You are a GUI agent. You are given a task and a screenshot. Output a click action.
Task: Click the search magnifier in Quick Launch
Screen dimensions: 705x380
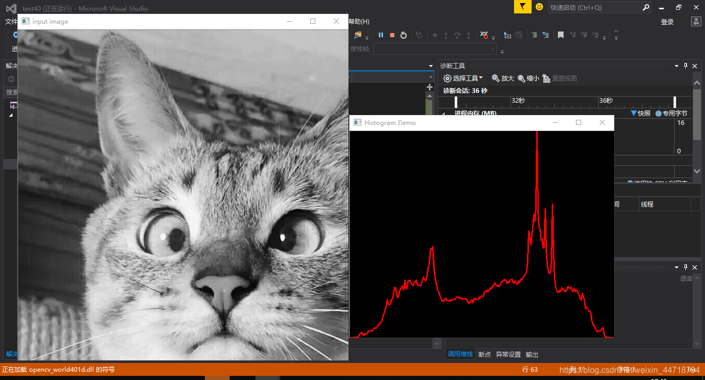click(x=646, y=7)
